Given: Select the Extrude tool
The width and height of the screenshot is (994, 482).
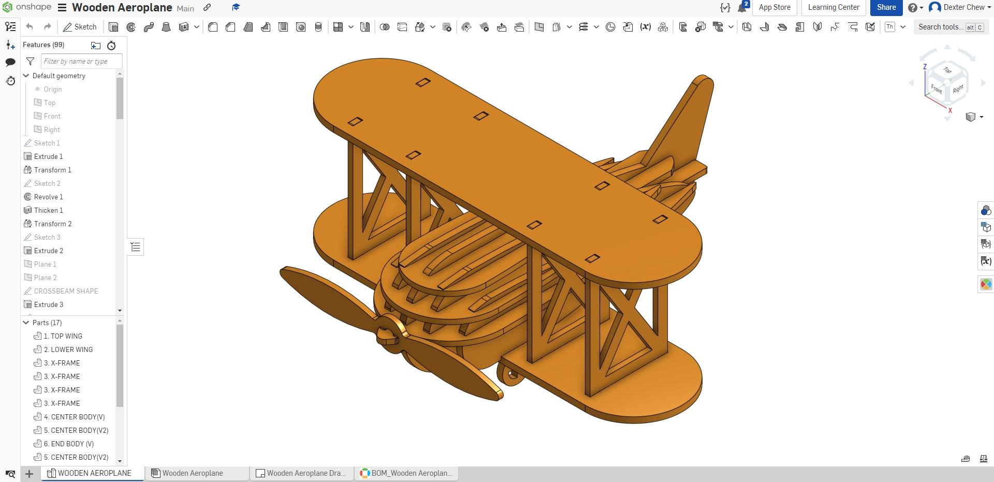Looking at the screenshot, I should point(113,27).
